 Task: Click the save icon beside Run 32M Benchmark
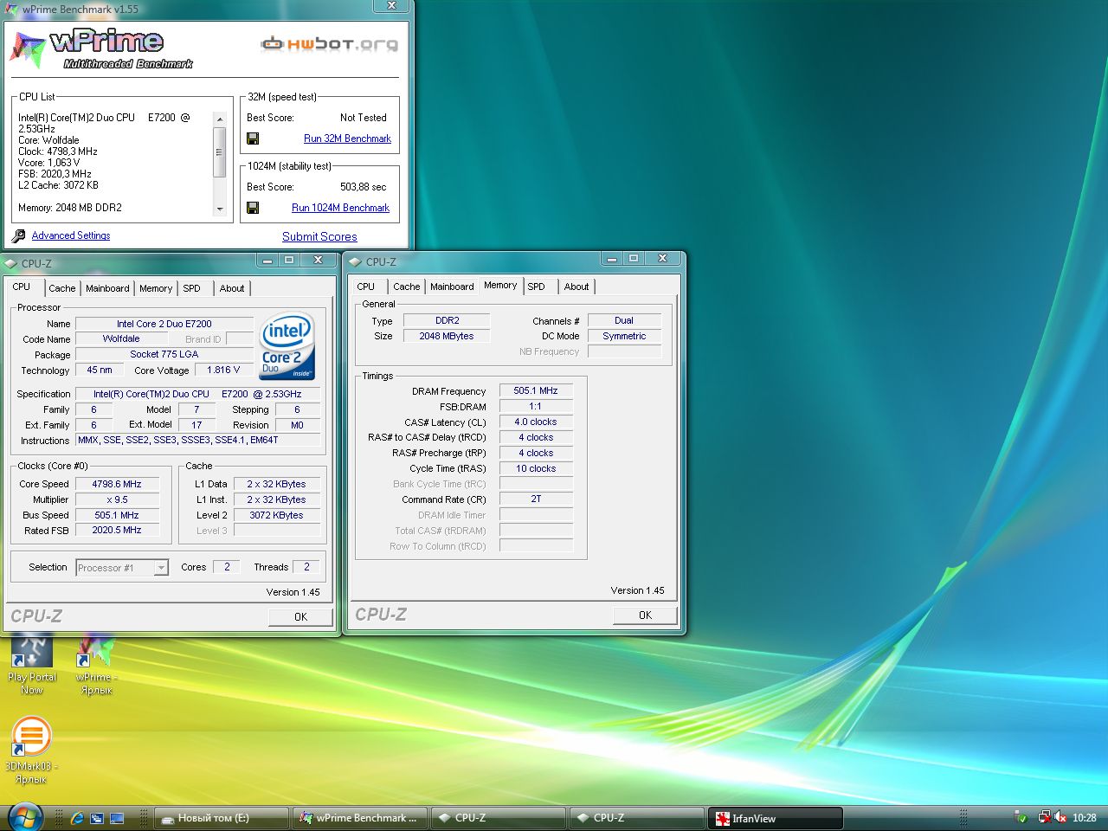pos(253,138)
